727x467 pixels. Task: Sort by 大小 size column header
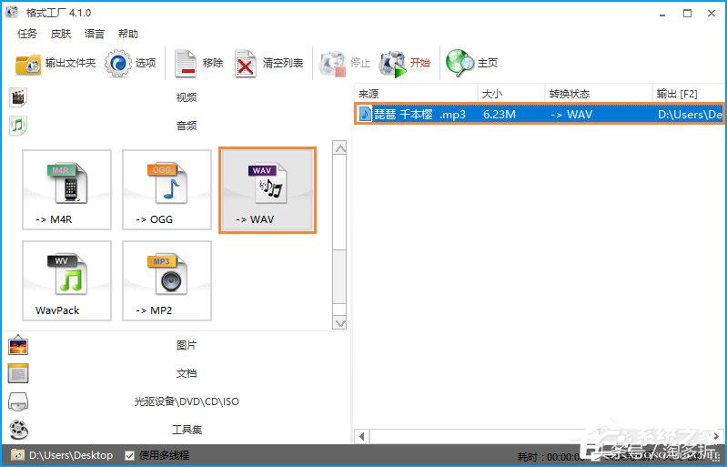click(511, 94)
